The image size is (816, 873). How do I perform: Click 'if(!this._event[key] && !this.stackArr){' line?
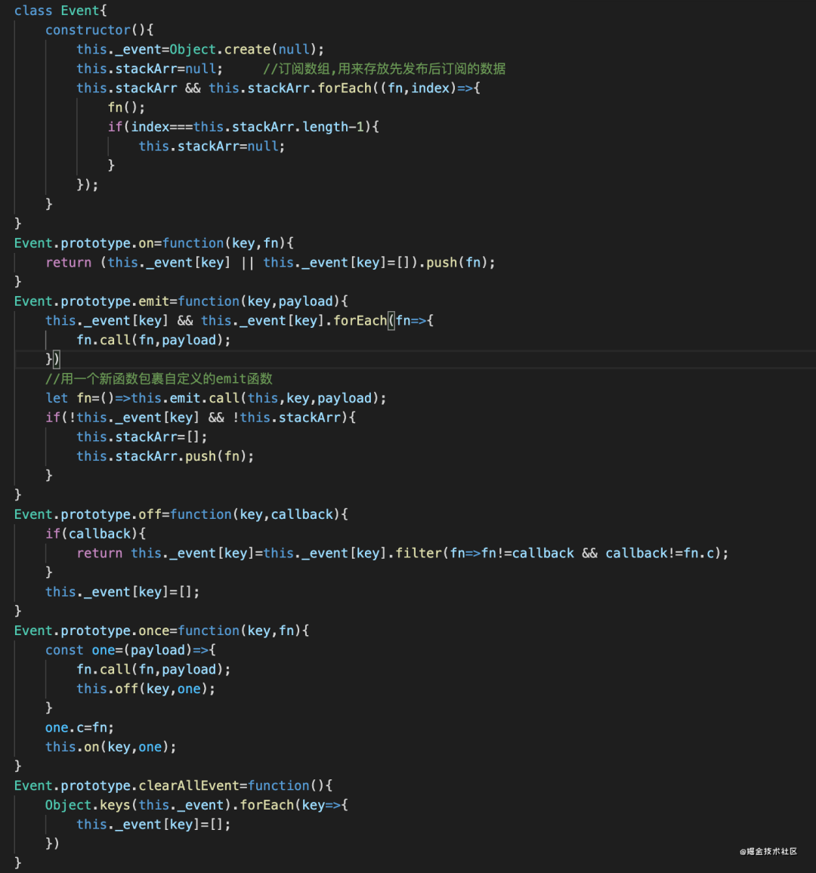(200, 418)
